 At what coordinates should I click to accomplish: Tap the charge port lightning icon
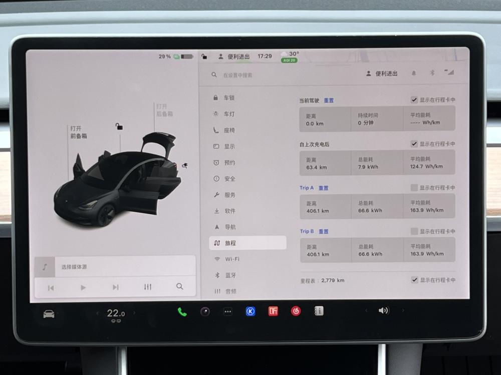coord(185,165)
